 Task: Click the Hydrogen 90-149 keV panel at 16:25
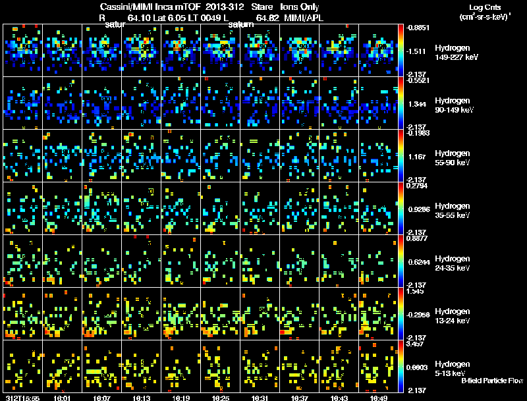tap(221, 103)
